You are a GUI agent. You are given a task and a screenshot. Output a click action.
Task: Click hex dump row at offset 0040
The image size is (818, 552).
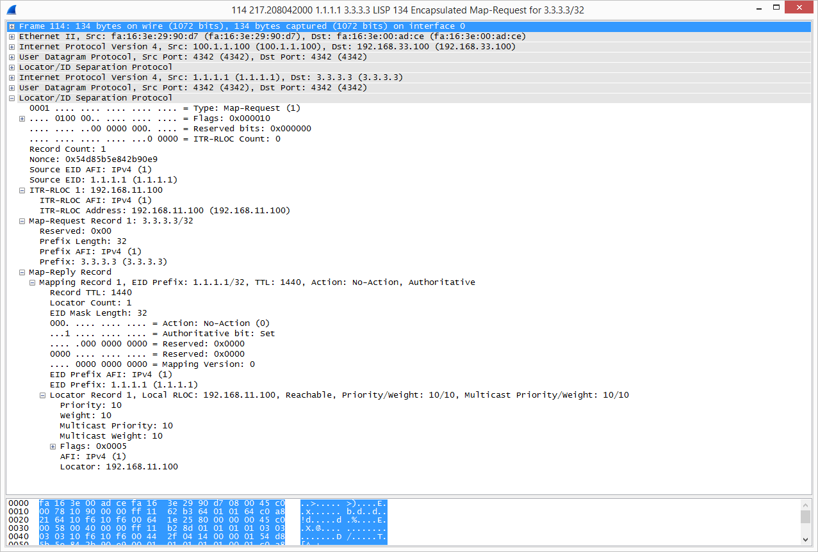click(x=197, y=537)
